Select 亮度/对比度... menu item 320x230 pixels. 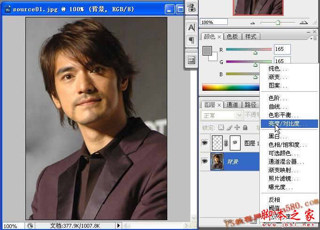click(289, 124)
